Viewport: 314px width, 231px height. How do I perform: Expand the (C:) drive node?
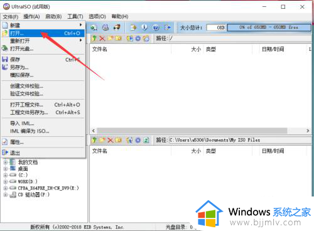(x=6, y=175)
